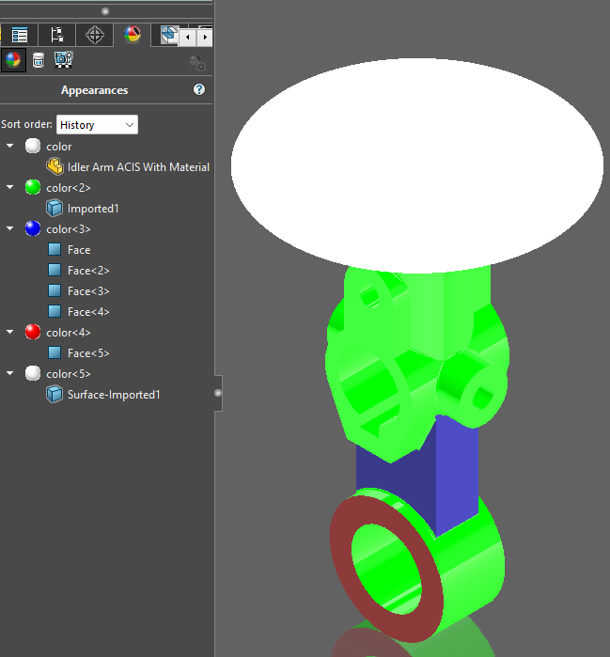Open the Sort order History dropdown
The height and width of the screenshot is (657, 610).
97,125
